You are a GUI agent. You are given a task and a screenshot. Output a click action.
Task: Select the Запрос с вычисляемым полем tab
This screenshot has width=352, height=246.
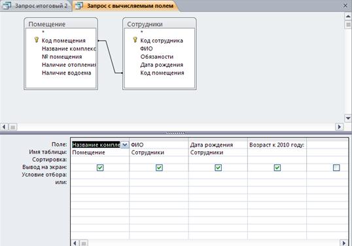pyautogui.click(x=126, y=6)
